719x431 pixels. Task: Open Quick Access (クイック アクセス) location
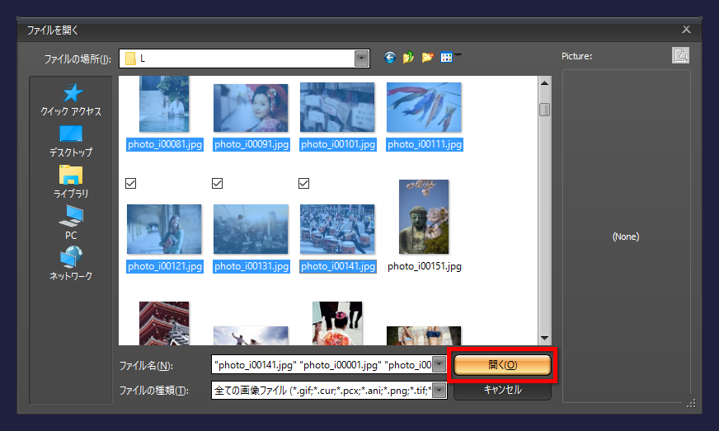(x=71, y=100)
